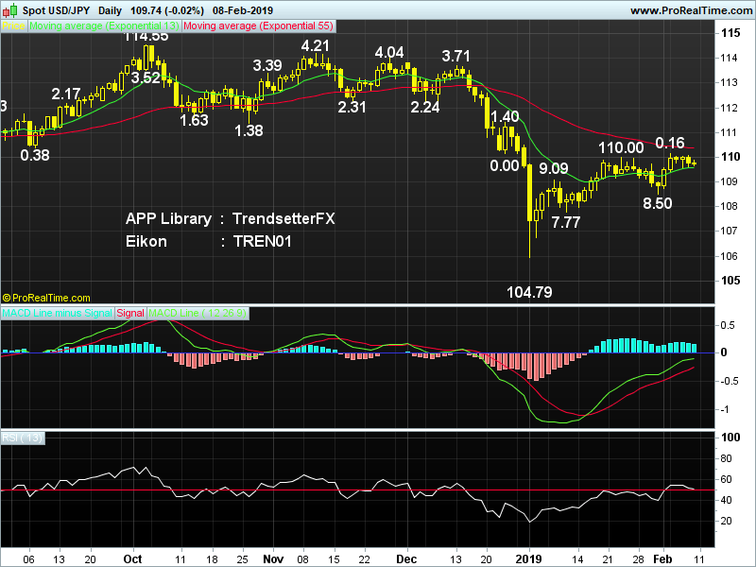Select the MACD Line minus Signal label
Viewport: 756px width, 567px height.
pos(58,314)
